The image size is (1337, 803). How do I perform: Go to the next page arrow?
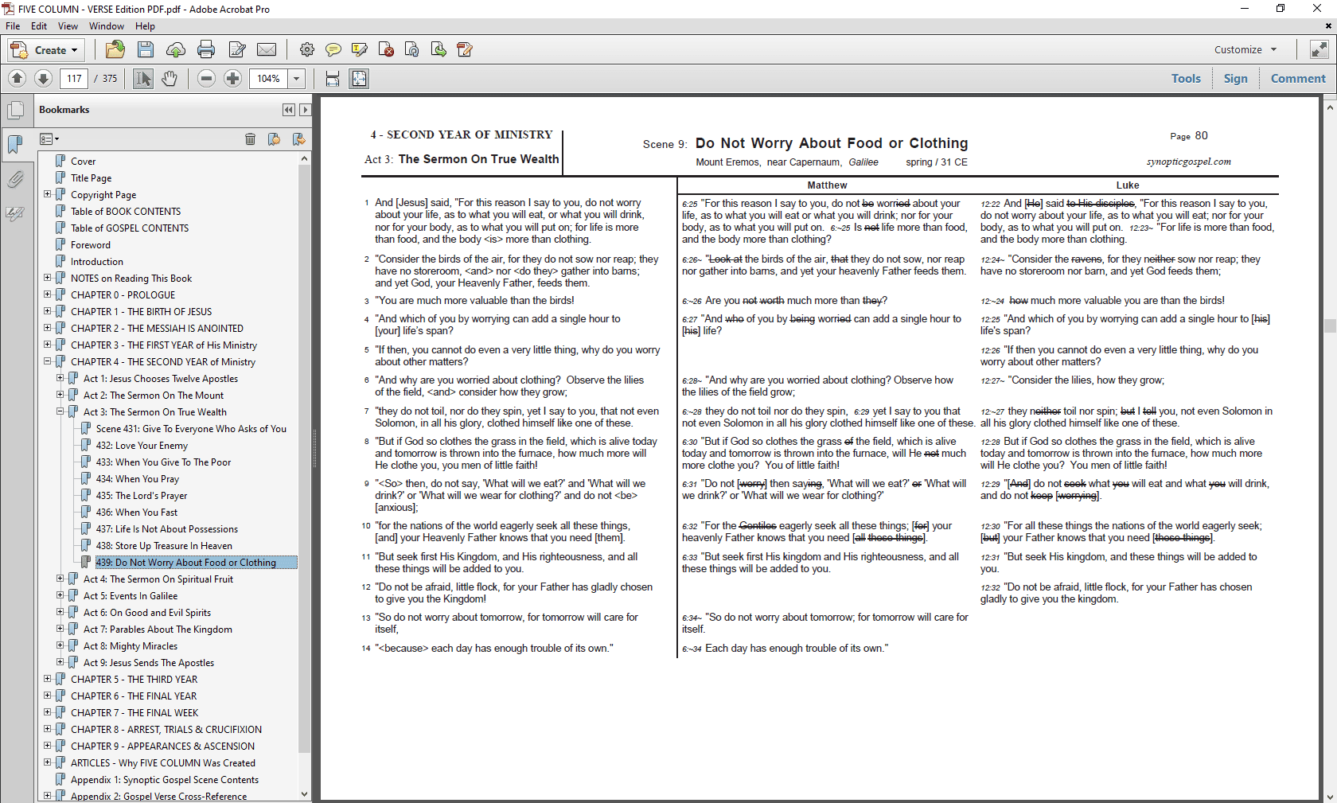[x=44, y=78]
